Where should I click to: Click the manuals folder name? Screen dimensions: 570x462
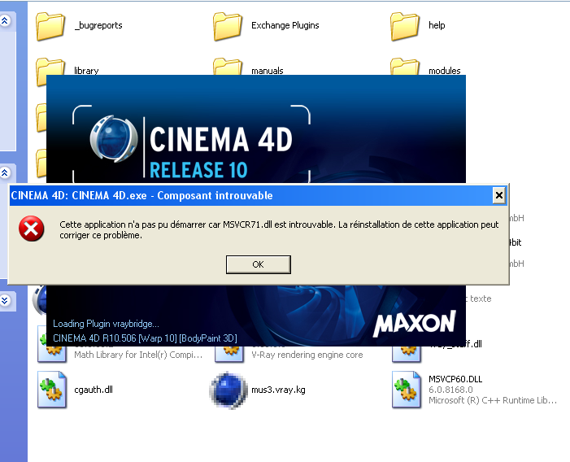coord(268,71)
